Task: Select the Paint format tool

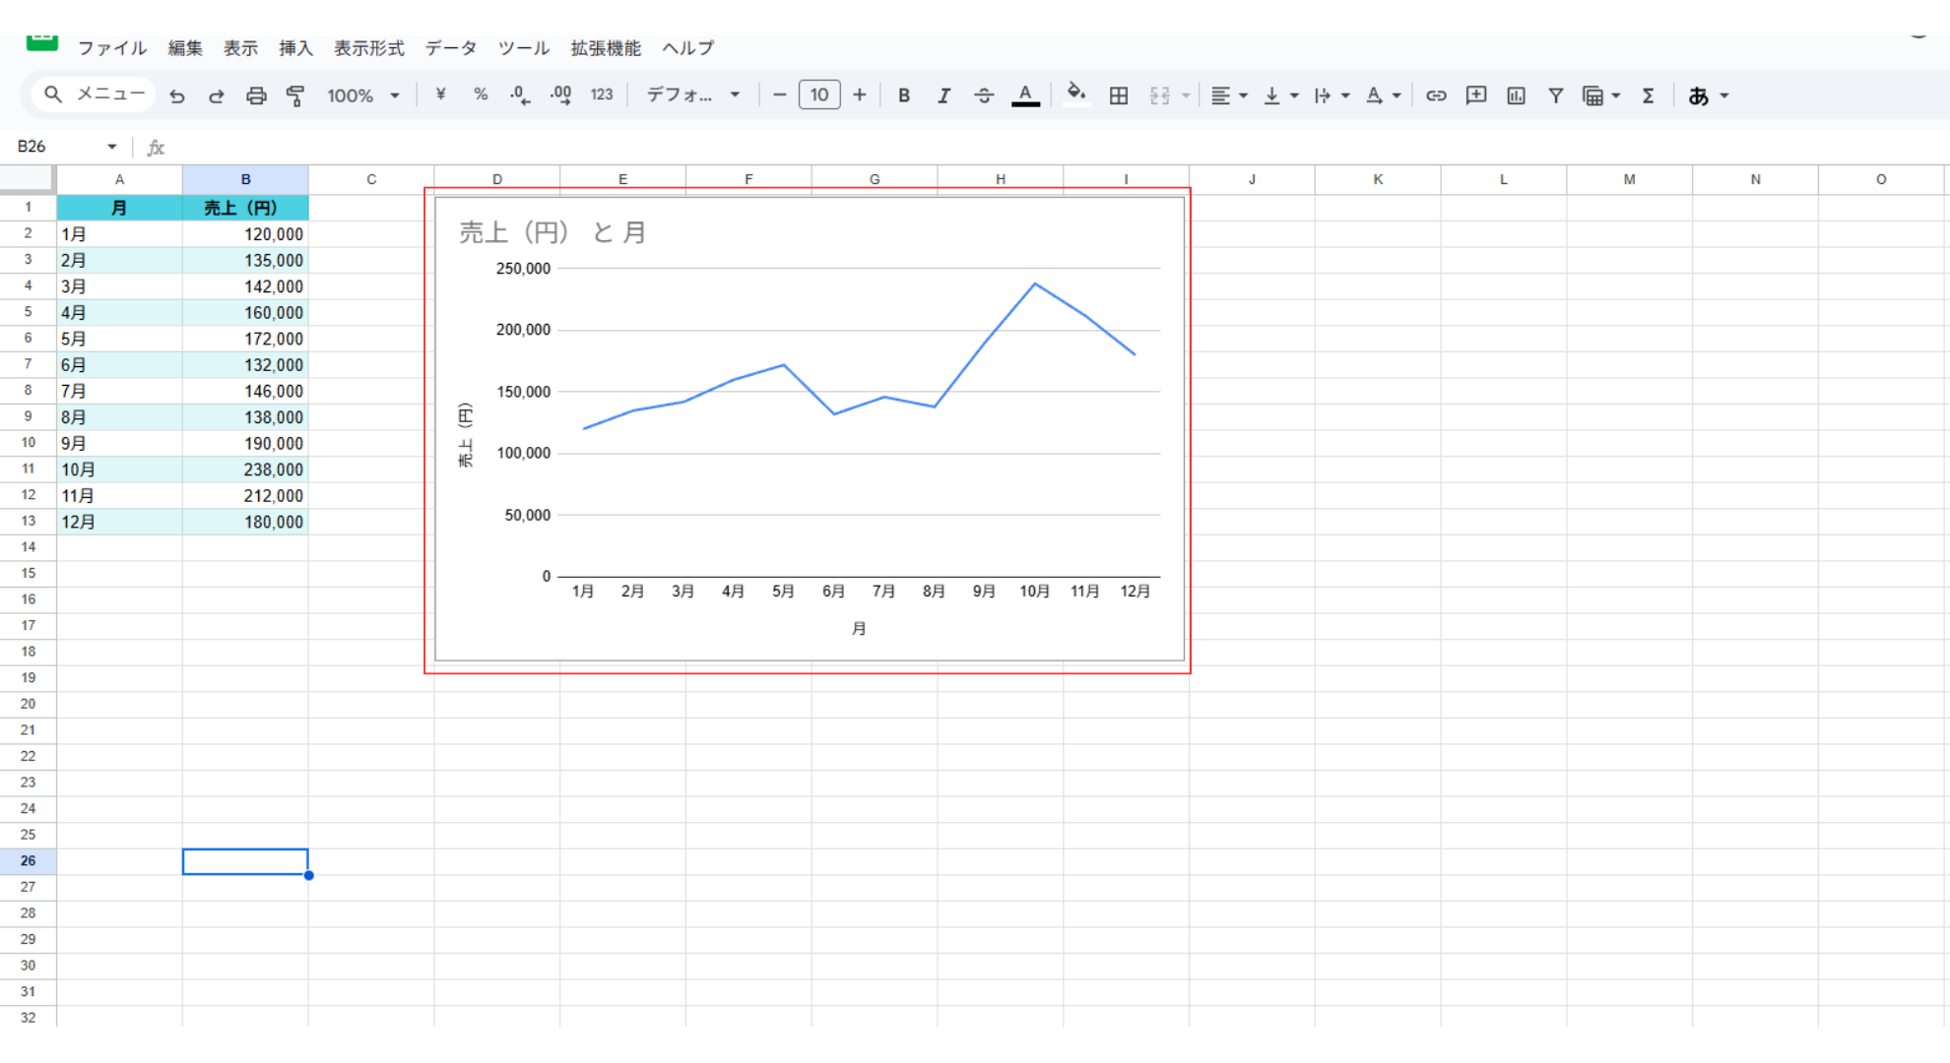Action: [x=295, y=95]
